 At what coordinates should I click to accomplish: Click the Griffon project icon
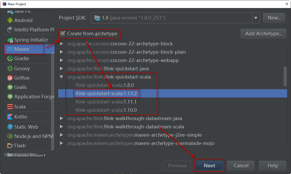coord(10,78)
